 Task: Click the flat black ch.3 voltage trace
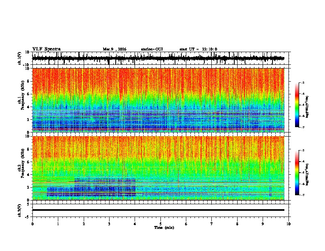coord(158,210)
